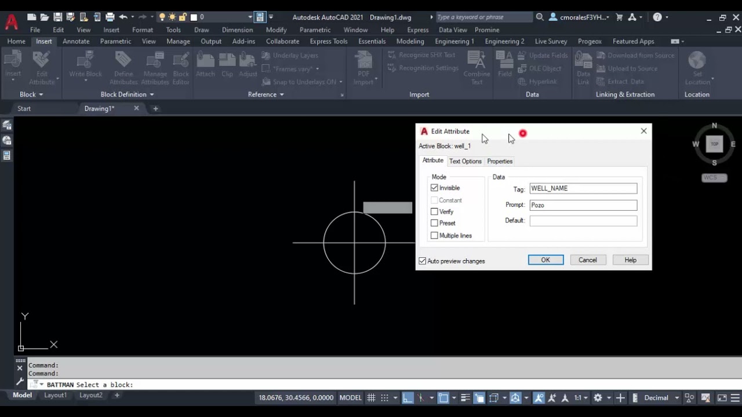Open the Start file tab
This screenshot has width=742, height=417.
(24, 108)
